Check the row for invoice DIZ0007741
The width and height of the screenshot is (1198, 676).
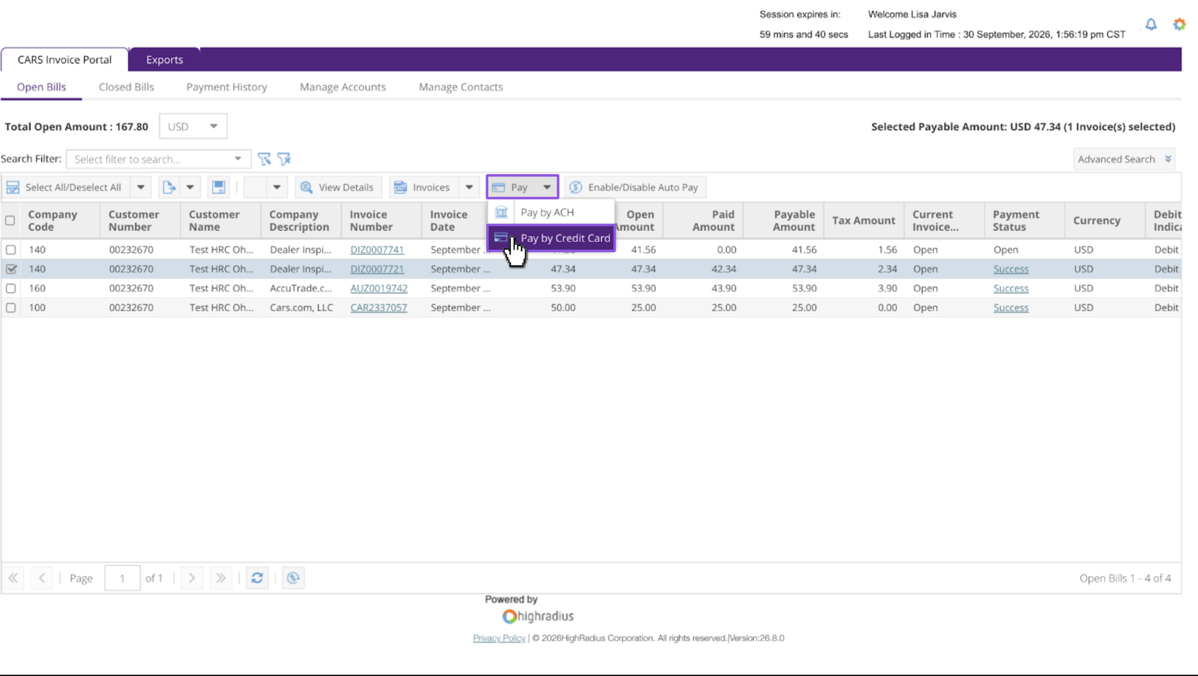[11, 250]
